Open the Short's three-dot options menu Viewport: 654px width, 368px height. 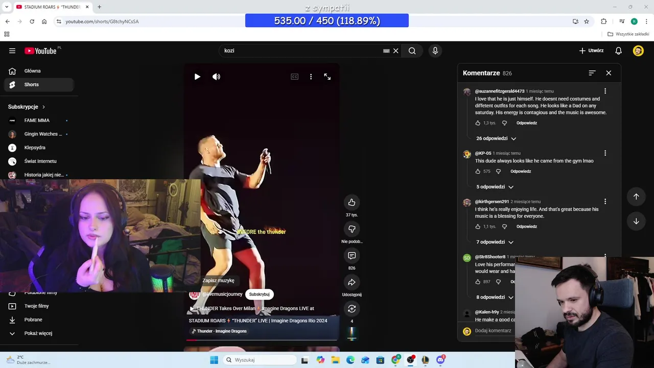311,77
